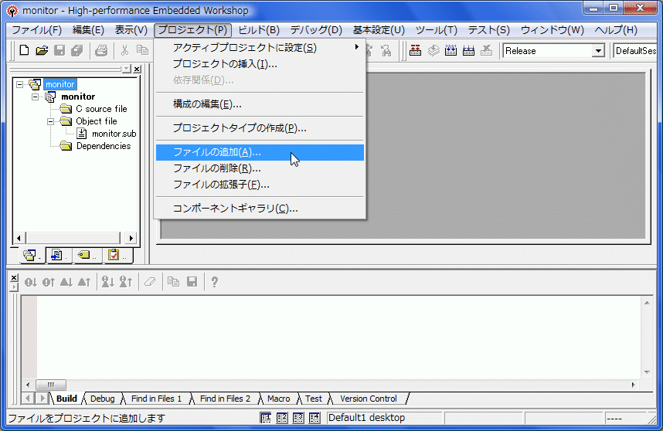Open workspace panel dropdown arrow beside its close button
Viewport: 663px width, 431px height.
(x=127, y=69)
